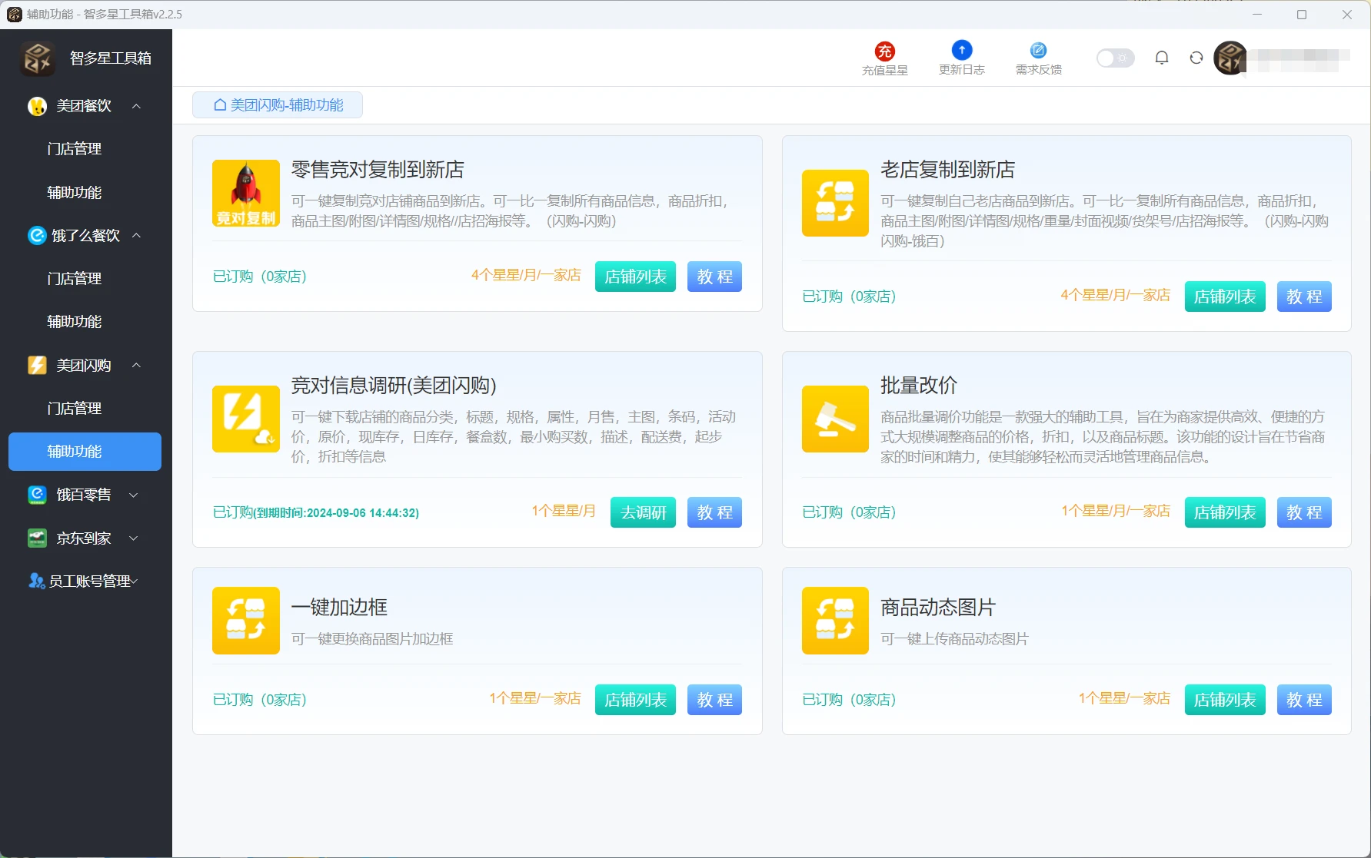Open 店铺列表 for 零售竞对复制到新店
This screenshot has width=1371, height=858.
[x=635, y=277]
